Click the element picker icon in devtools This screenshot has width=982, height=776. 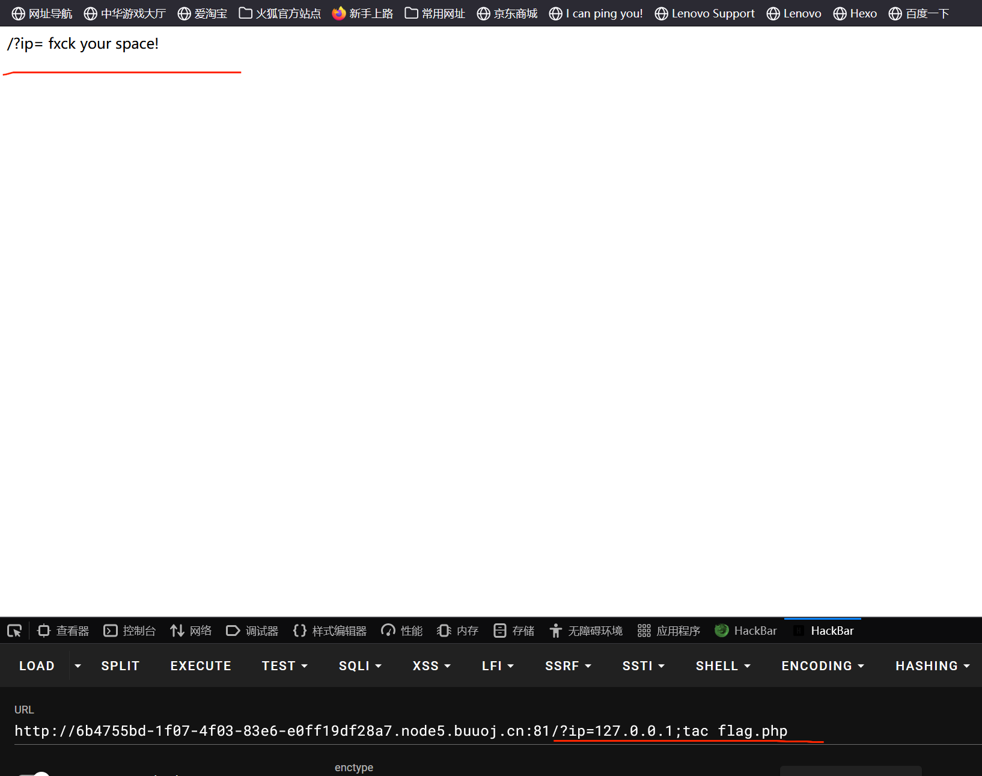(14, 631)
